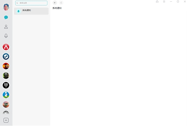Image resolution: width=188 pixels, height=126 pixels.
Task: Select the microphone voice icon
Action: point(6,36)
